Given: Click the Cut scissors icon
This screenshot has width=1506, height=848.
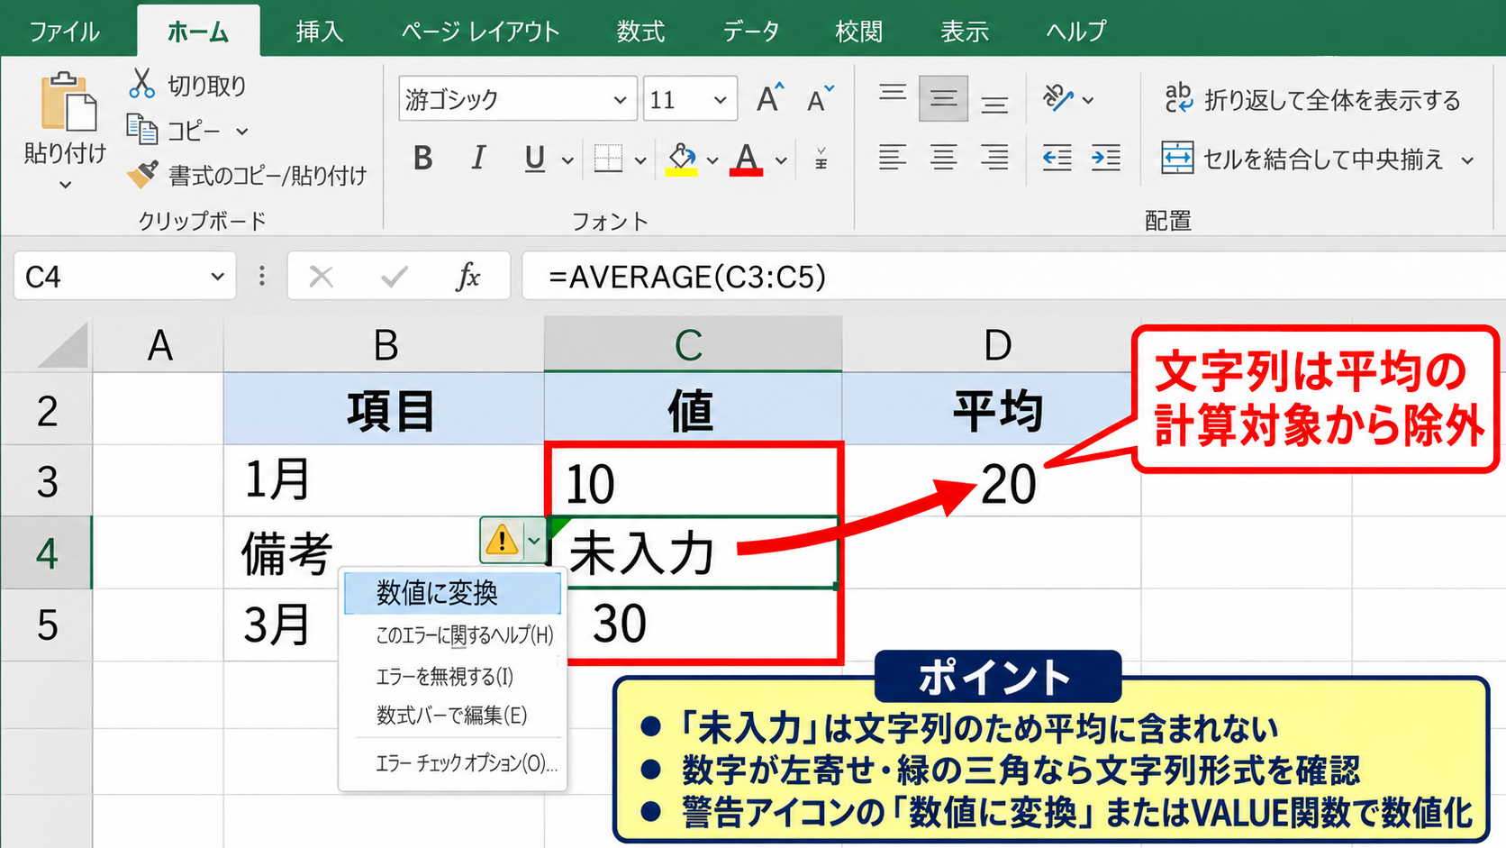Looking at the screenshot, I should tap(141, 84).
